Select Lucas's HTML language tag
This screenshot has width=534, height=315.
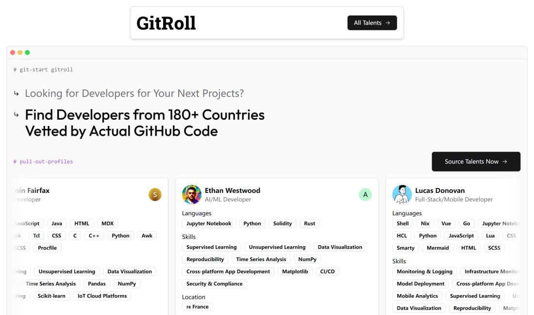(x=468, y=248)
